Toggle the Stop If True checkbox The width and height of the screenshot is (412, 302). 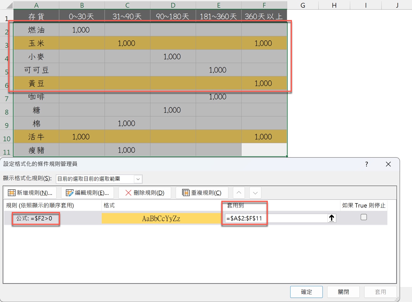tap(364, 217)
